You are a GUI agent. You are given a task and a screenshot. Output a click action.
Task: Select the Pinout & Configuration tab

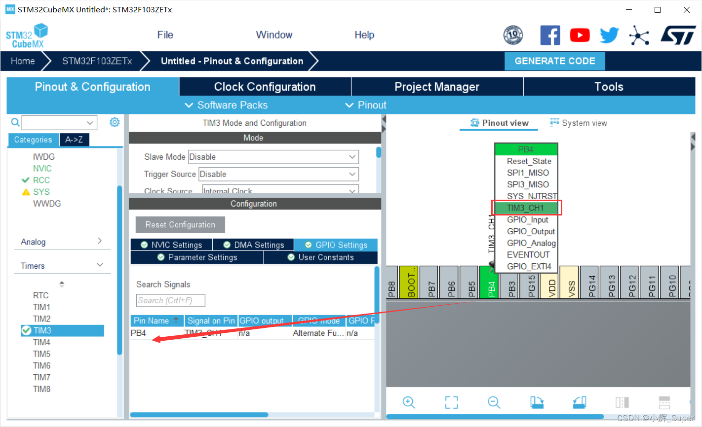point(92,87)
